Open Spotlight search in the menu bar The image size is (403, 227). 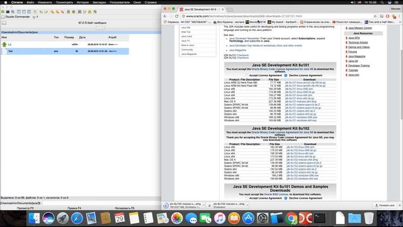pyautogui.click(x=382, y=3)
